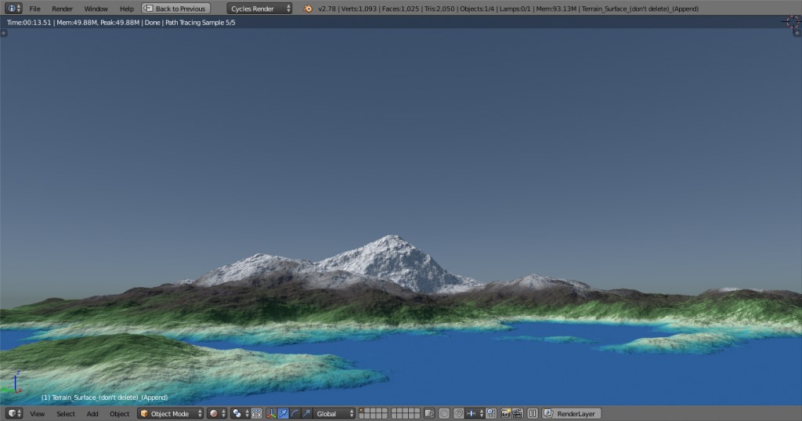Open the Info editor type selector
Image resolution: width=802 pixels, height=421 pixels.
tap(13, 9)
